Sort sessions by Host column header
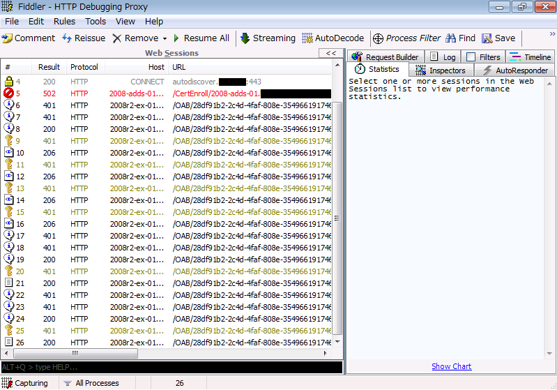The image size is (557, 390). (x=137, y=67)
